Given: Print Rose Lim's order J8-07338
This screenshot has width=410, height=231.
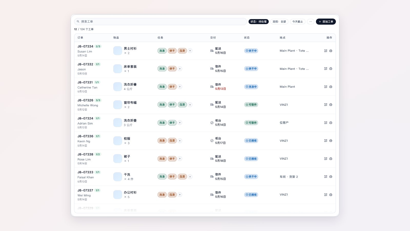Looking at the screenshot, I should click(x=331, y=159).
